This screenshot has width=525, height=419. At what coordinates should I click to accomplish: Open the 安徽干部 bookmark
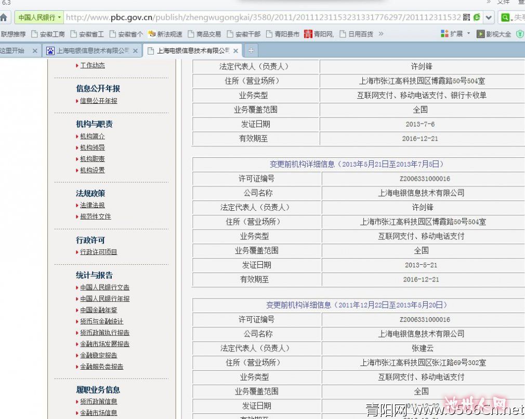[244, 34]
